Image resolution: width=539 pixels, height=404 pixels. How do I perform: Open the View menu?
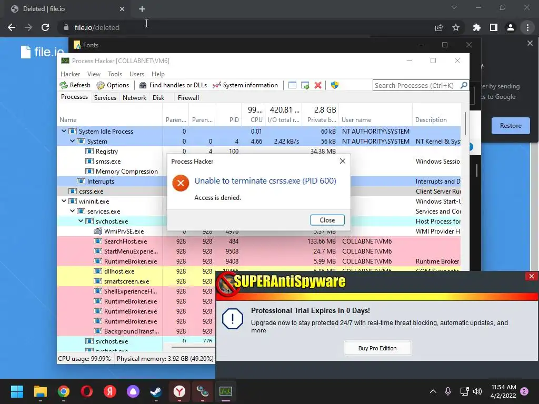tap(94, 74)
